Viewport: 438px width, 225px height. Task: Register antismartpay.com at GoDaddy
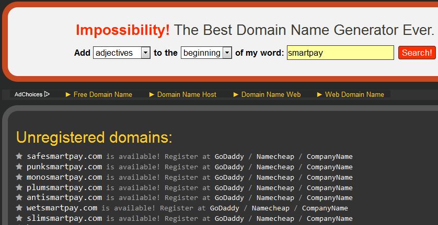coord(229,198)
